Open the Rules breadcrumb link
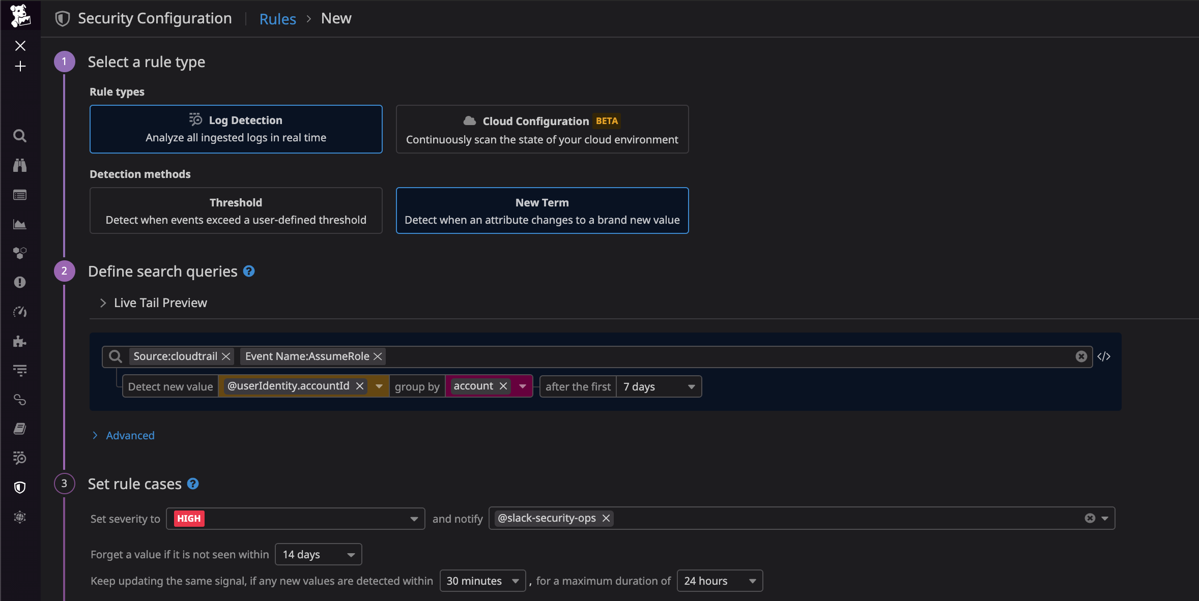 pyautogui.click(x=277, y=18)
